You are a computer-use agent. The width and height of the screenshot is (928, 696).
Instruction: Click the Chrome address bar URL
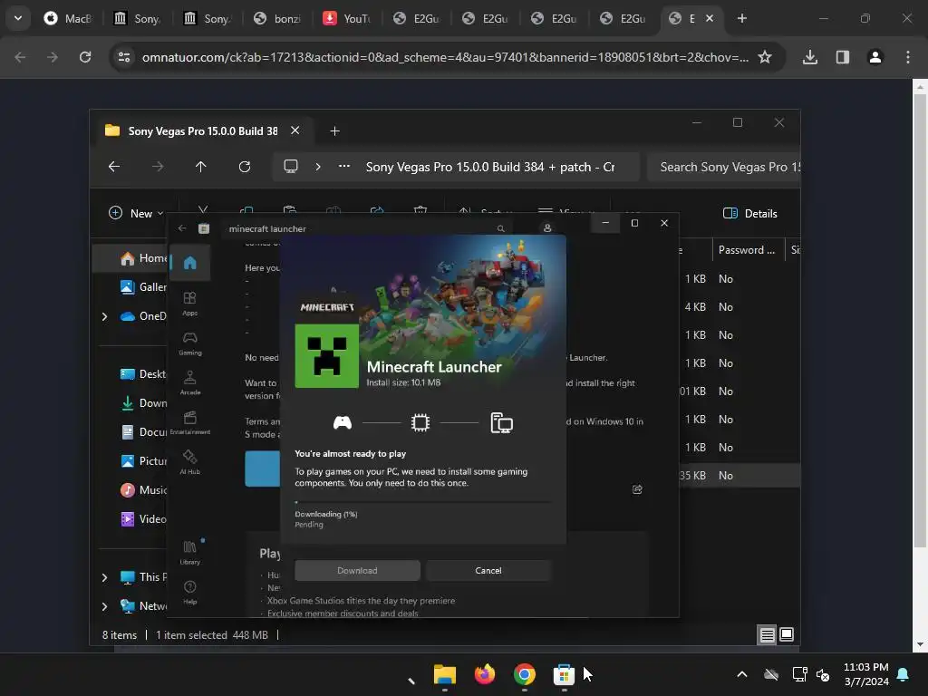(445, 57)
